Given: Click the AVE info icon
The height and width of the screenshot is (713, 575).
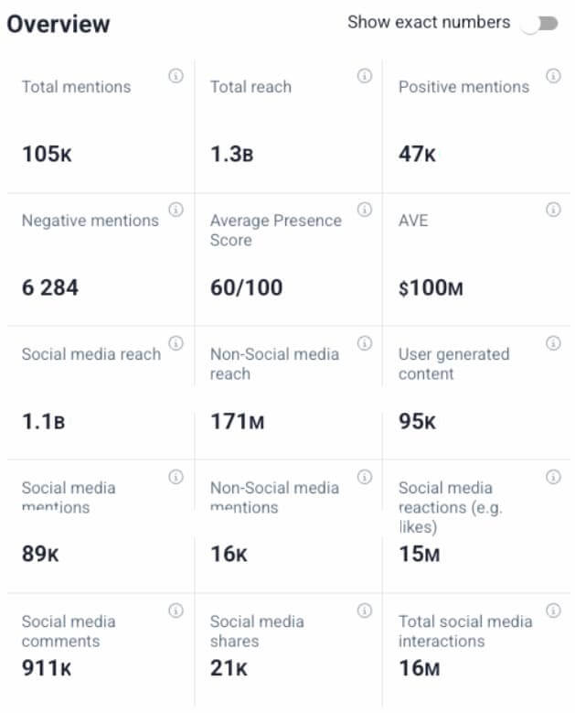Looking at the screenshot, I should (x=553, y=210).
